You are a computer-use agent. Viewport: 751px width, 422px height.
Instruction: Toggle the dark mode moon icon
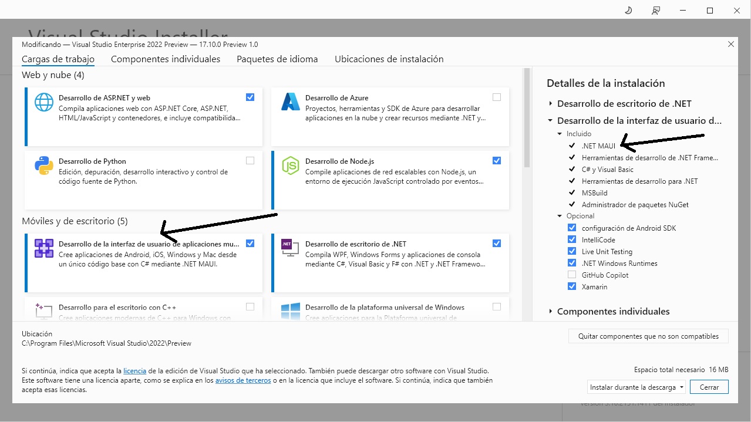click(628, 11)
